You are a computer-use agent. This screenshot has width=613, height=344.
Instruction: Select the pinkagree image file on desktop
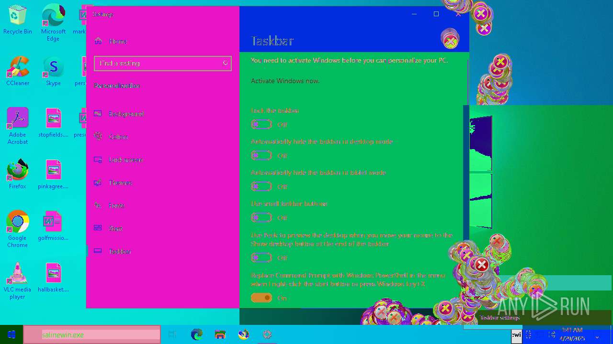coord(53,174)
